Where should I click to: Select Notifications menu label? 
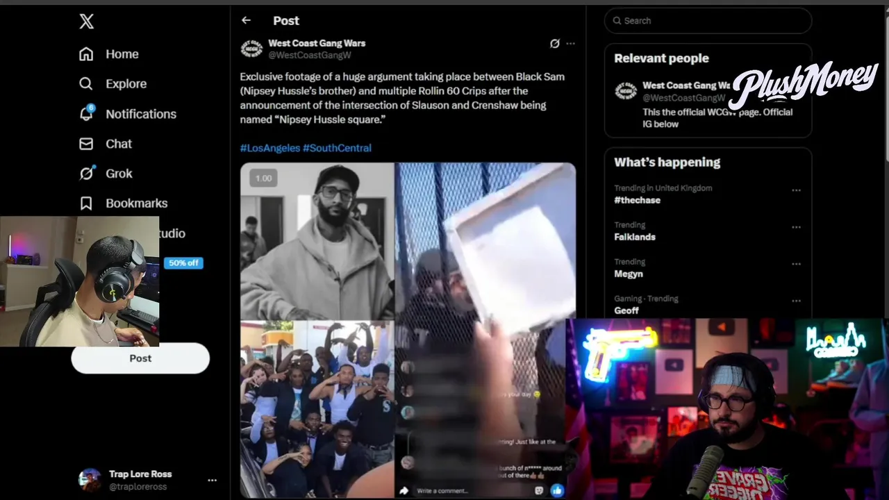tap(141, 114)
